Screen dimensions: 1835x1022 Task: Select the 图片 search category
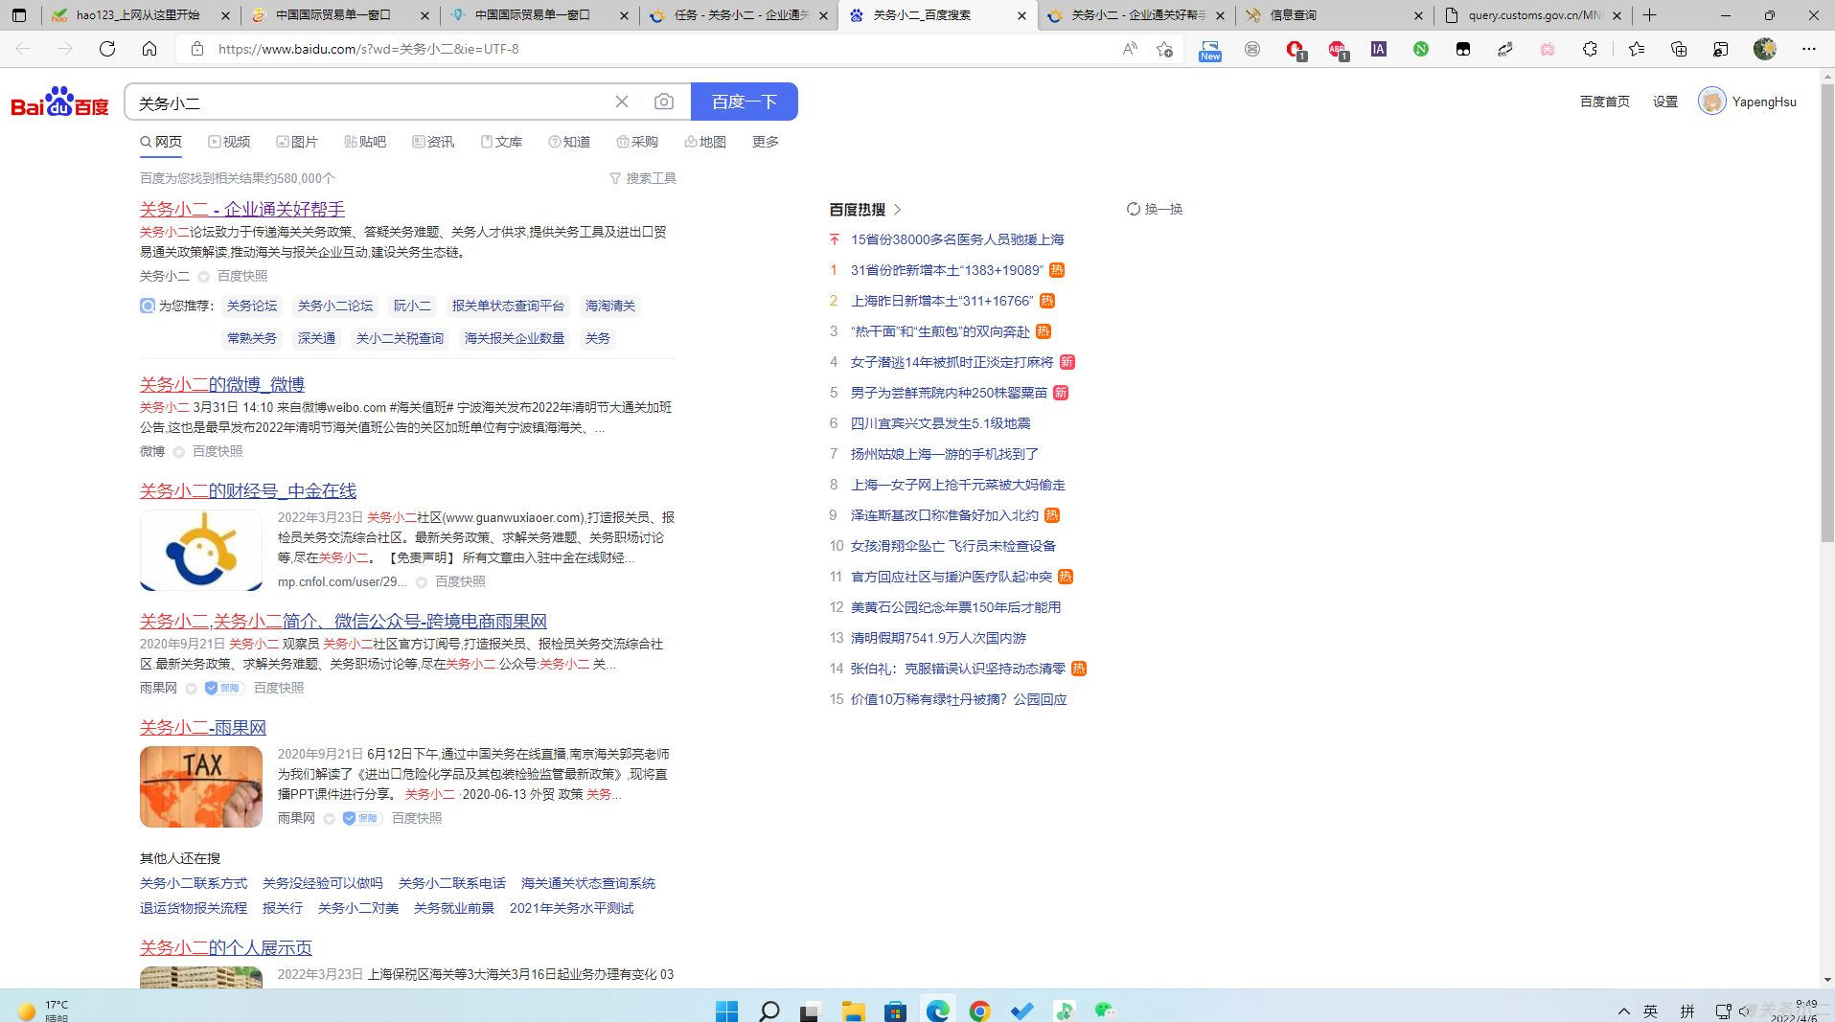click(x=297, y=142)
